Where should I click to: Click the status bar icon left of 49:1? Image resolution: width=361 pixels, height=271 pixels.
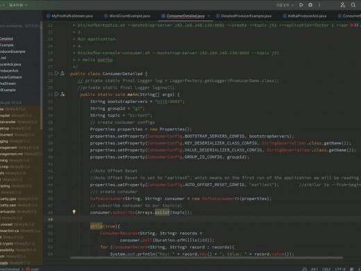coord(305,269)
